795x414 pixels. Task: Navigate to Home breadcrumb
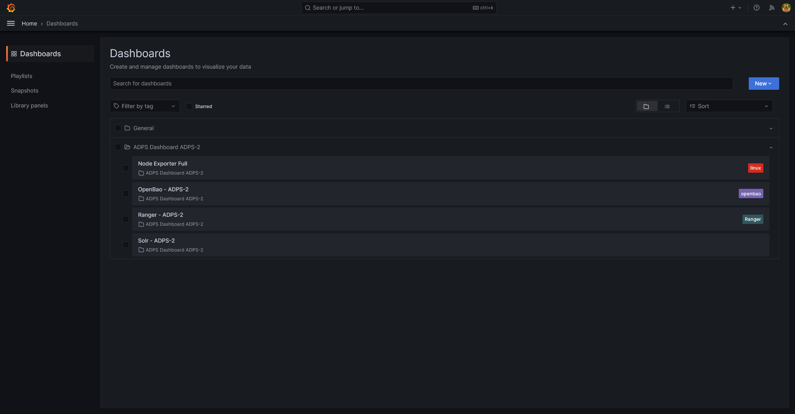[x=30, y=23]
